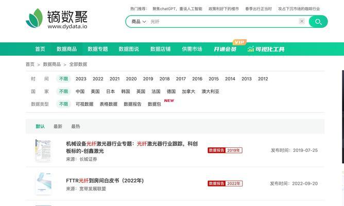Click 数据报告 2019年 tag
The image size is (344, 206).
[x=225, y=150]
